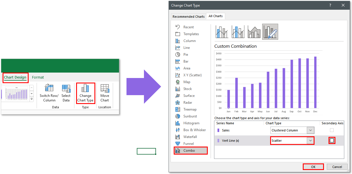Close the Change Chart Type dialog
Viewport: 352px width, 174px height.
coord(343,5)
